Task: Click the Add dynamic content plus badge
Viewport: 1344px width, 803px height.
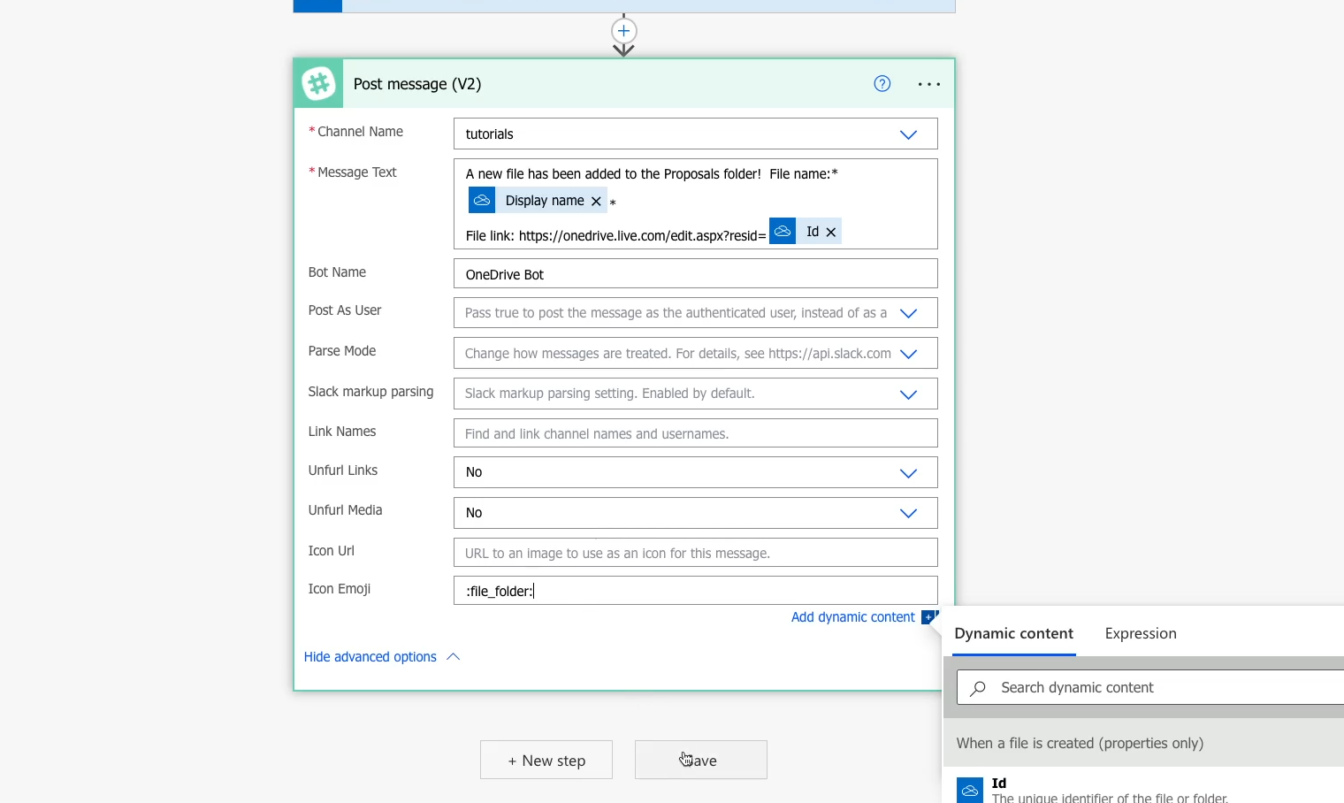Action: 928,617
